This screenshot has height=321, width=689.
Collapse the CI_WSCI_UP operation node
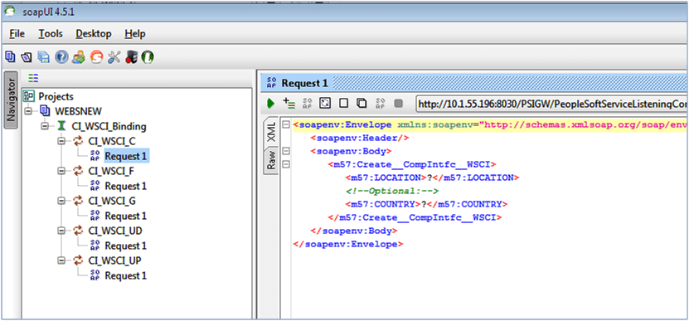click(61, 260)
